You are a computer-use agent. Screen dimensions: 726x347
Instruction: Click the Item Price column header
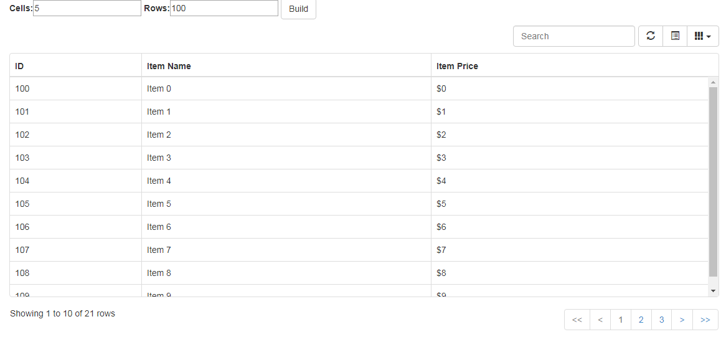point(575,66)
